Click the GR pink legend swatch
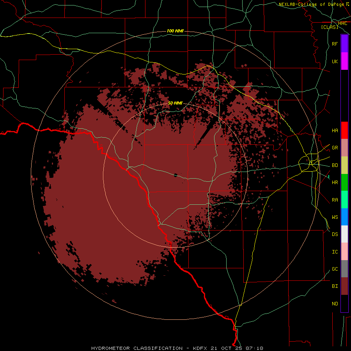This screenshot has height=351, width=351. (x=344, y=147)
